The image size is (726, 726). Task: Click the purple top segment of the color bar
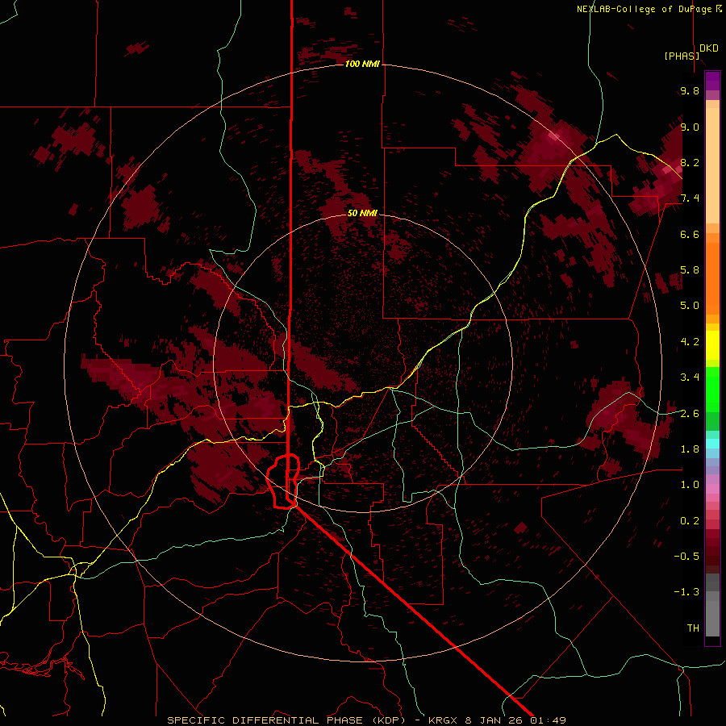click(712, 81)
